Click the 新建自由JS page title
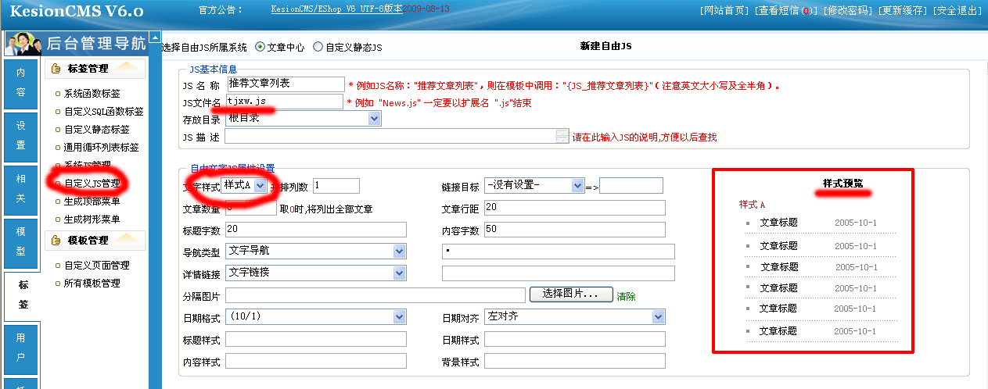 (606, 46)
